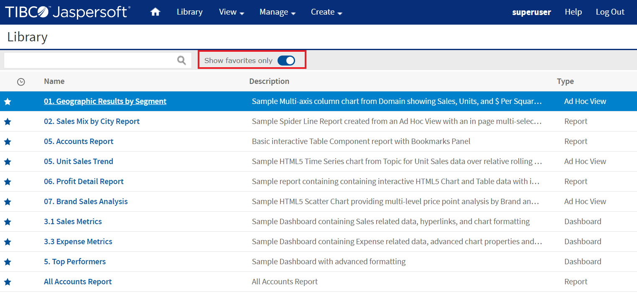Open 05. Unit Sales Trend
The image size is (637, 306).
(x=79, y=162)
